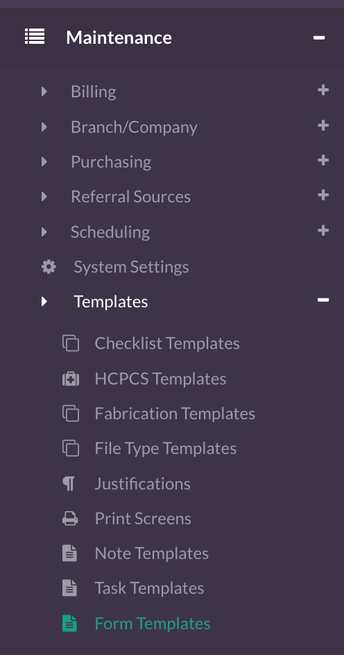The image size is (344, 655).
Task: Click the Justifications paragraph icon
Action: [69, 484]
